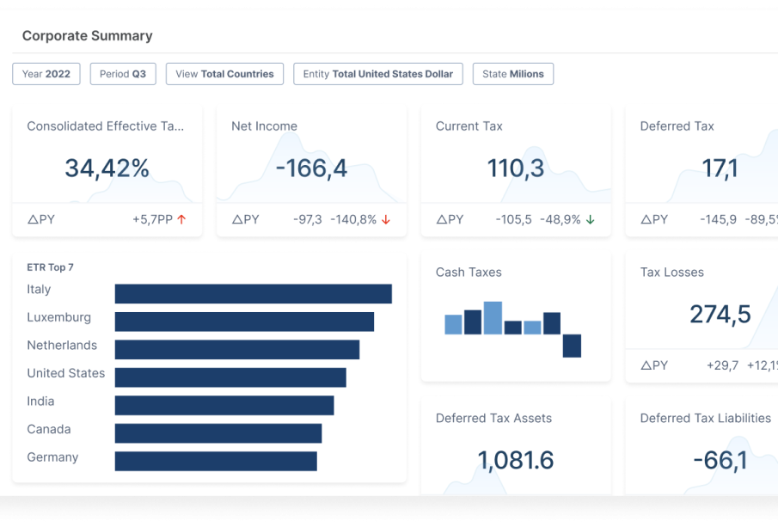
Task: Click the red down arrow on Net Income card
Action: (x=386, y=219)
